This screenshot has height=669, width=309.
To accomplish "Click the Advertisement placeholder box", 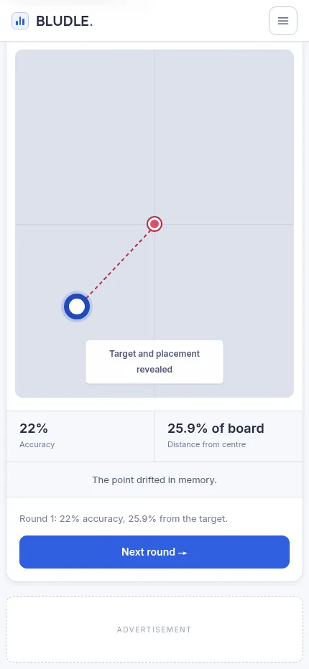I will click(x=154, y=630).
